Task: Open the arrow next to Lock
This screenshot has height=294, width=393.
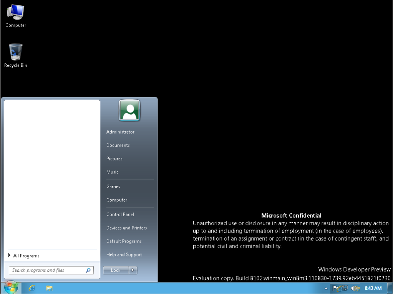Action: (133, 270)
